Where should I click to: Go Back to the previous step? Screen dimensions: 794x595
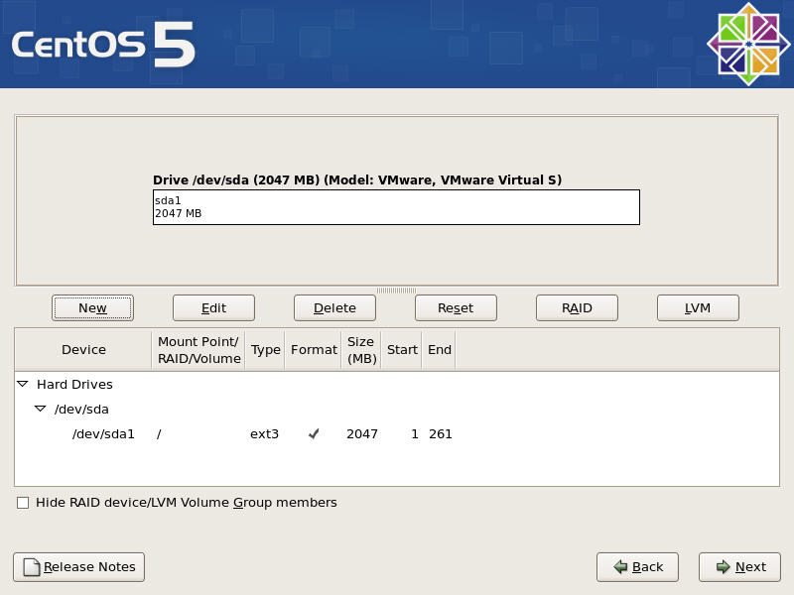tap(637, 566)
